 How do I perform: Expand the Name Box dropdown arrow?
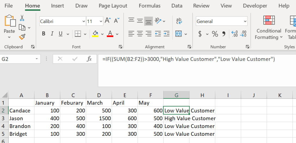click(x=37, y=59)
